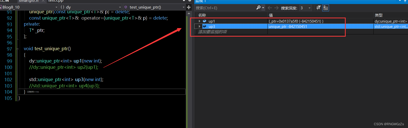Go to next search result arrow
The width and height of the screenshot is (408, 128).
pos(277,8)
